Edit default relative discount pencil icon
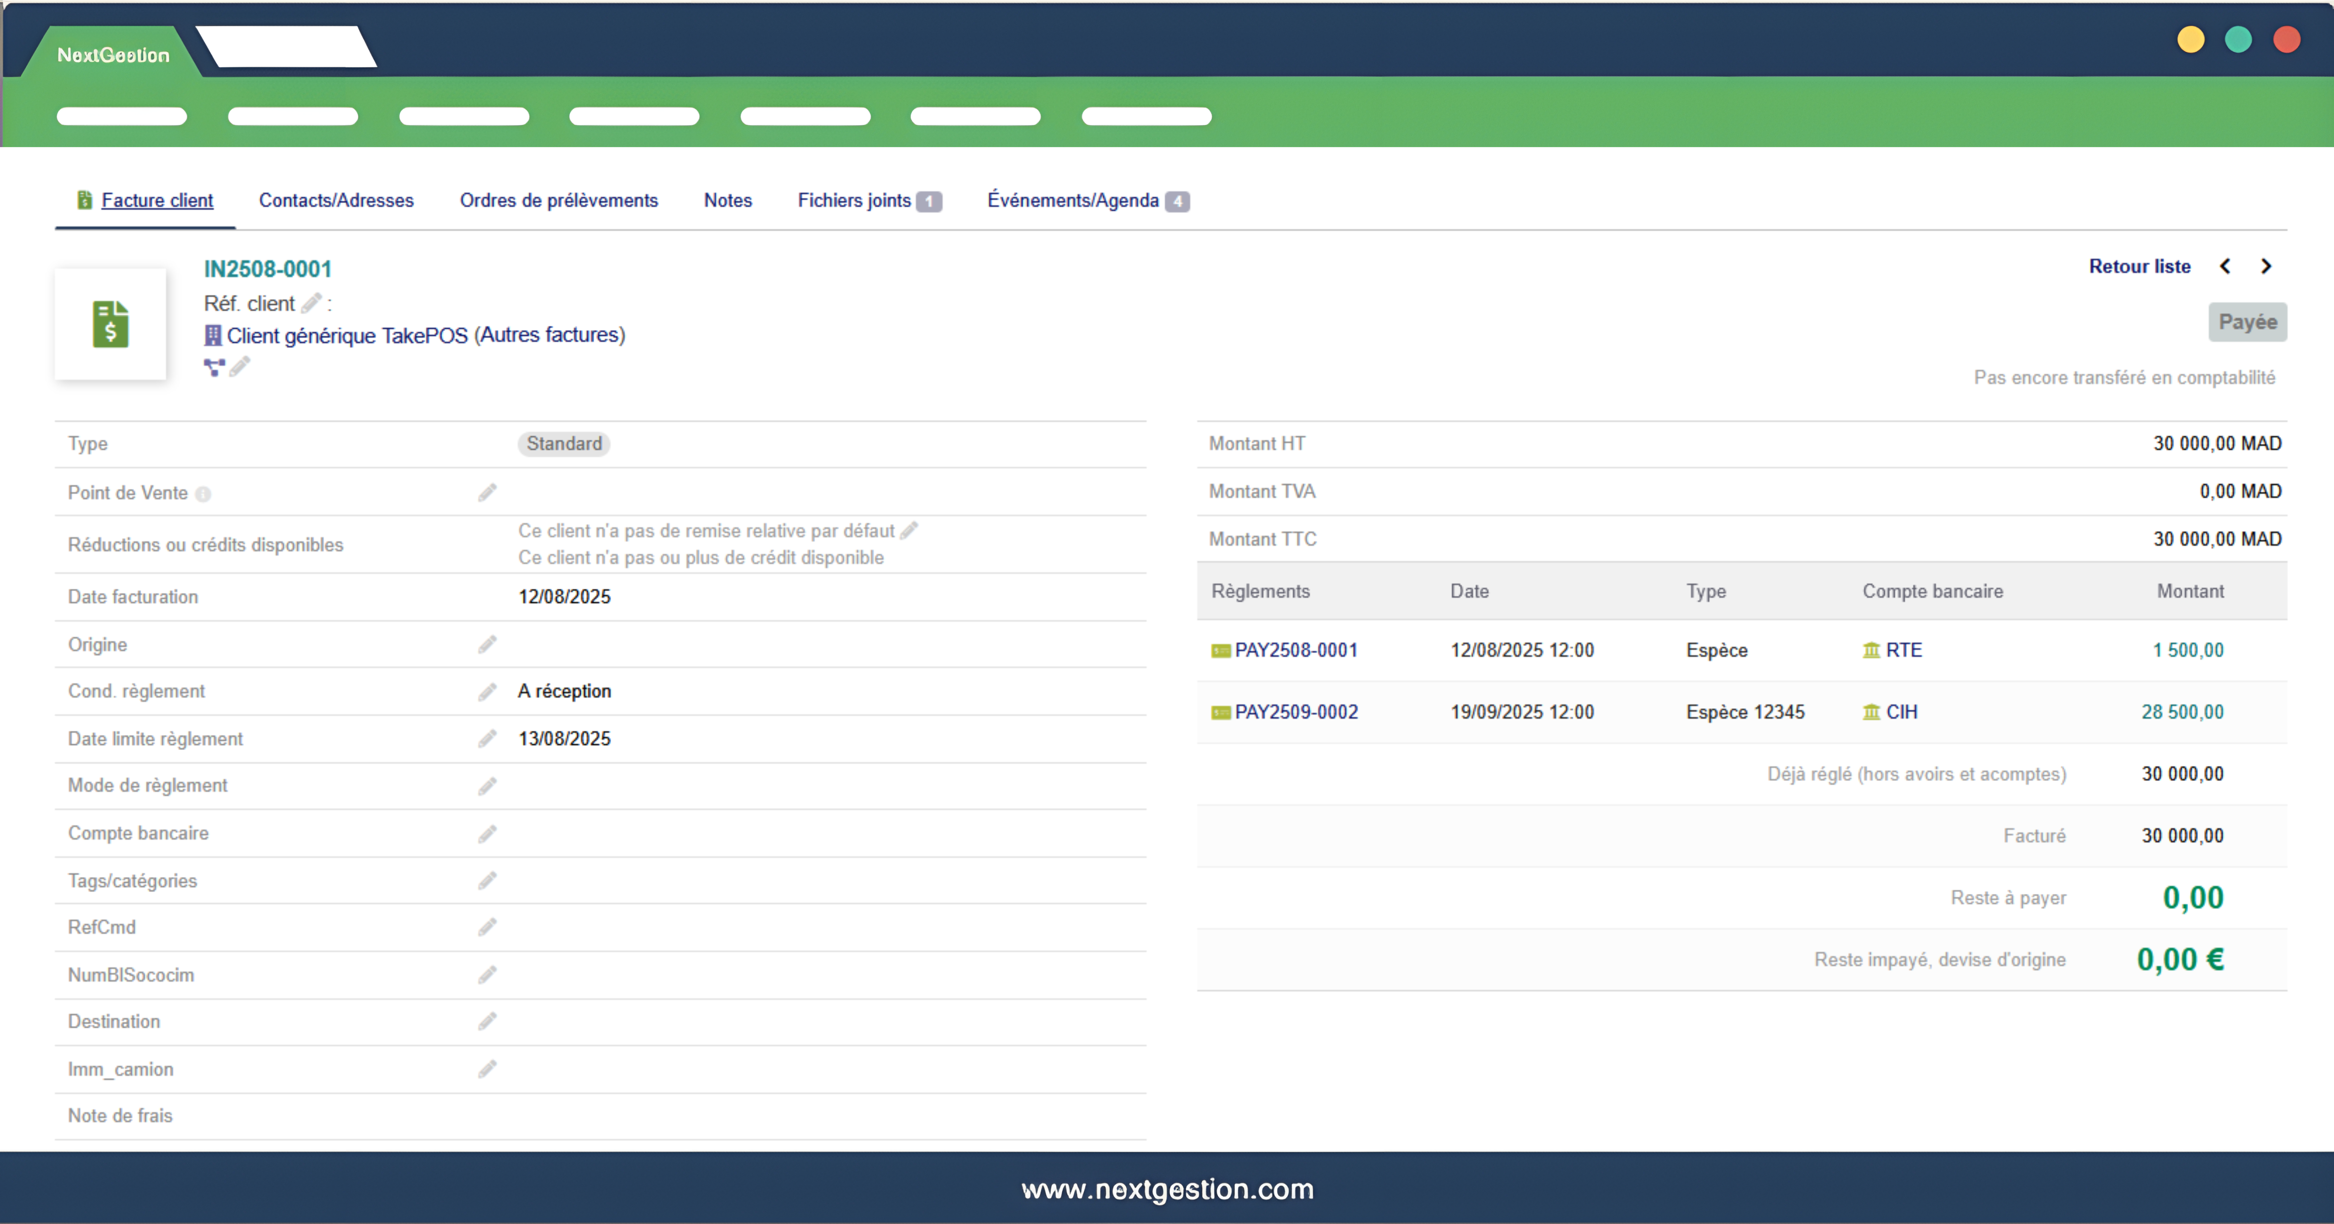 coord(909,530)
